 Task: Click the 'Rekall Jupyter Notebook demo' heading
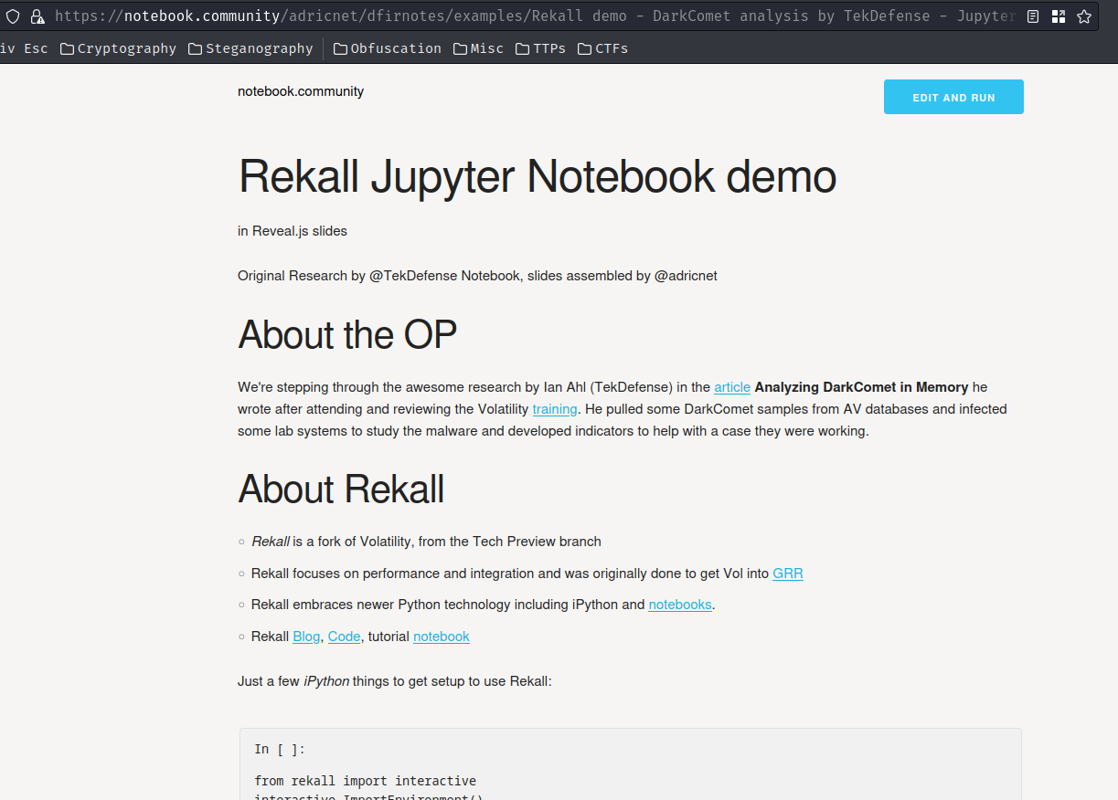[x=538, y=176]
